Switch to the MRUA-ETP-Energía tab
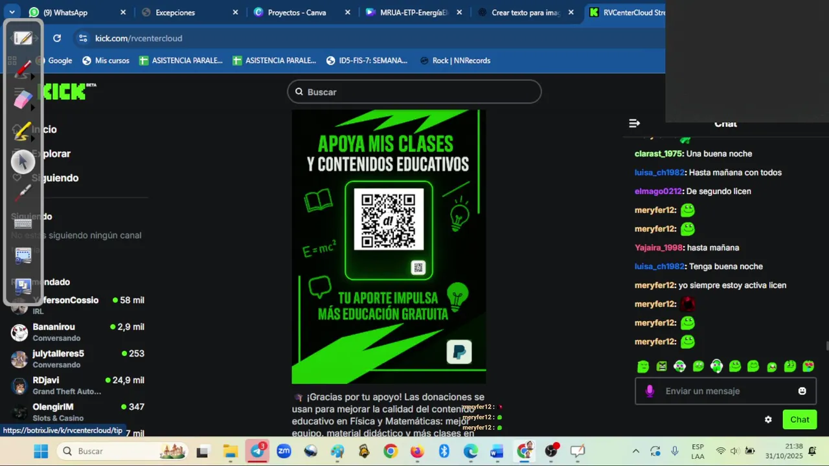829x466 pixels. (413, 12)
